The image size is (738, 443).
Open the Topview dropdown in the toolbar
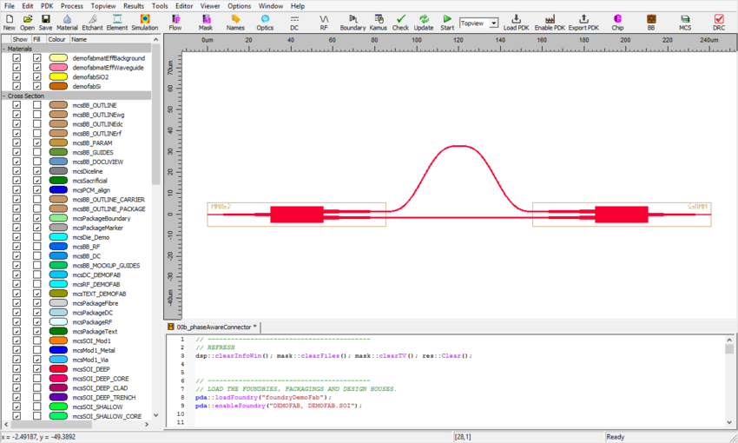coord(493,23)
